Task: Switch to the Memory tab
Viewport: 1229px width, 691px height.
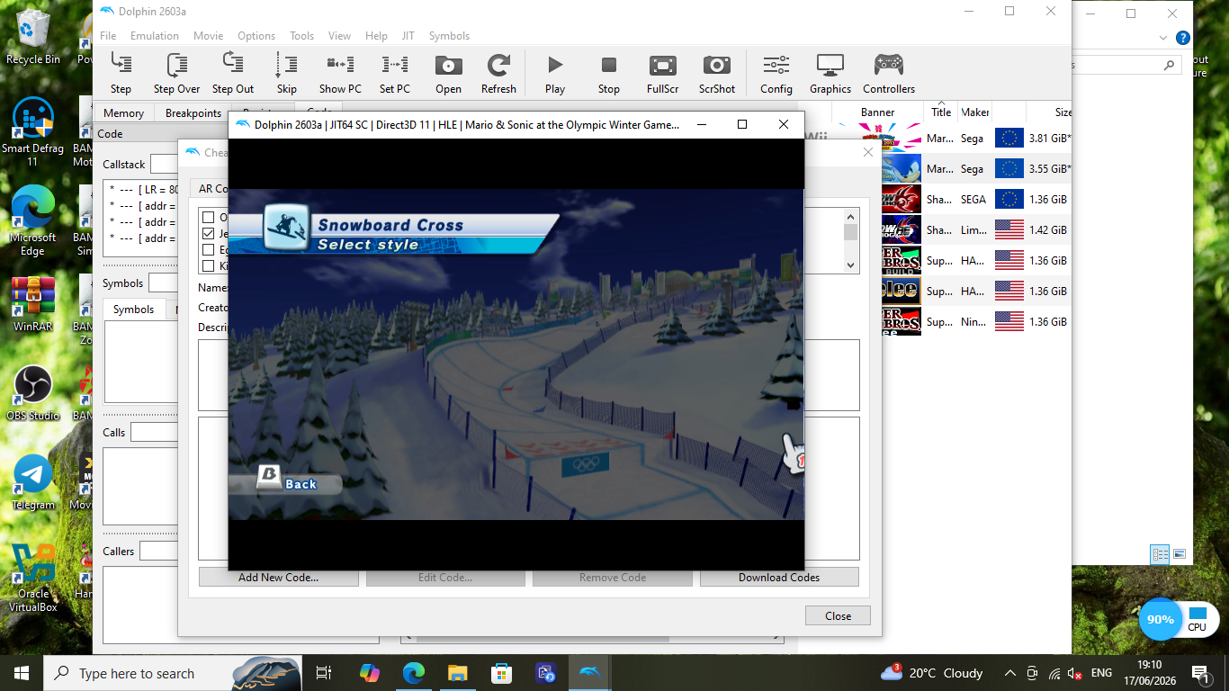Action: click(x=123, y=113)
